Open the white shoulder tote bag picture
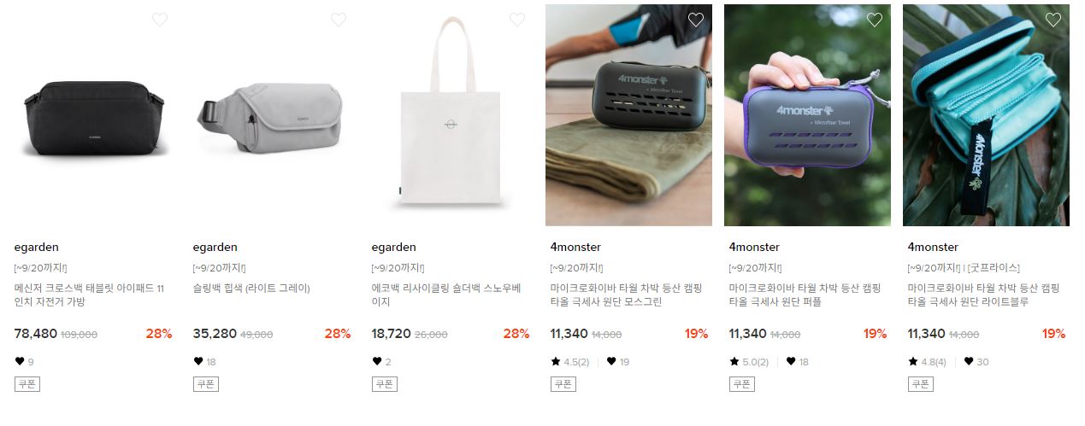1085x426 pixels. point(450,115)
